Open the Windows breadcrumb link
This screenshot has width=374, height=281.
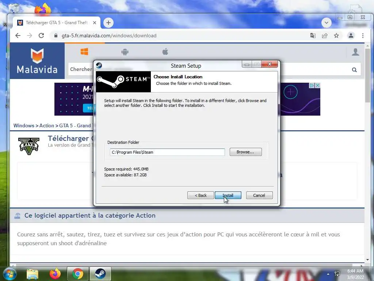coord(24,126)
